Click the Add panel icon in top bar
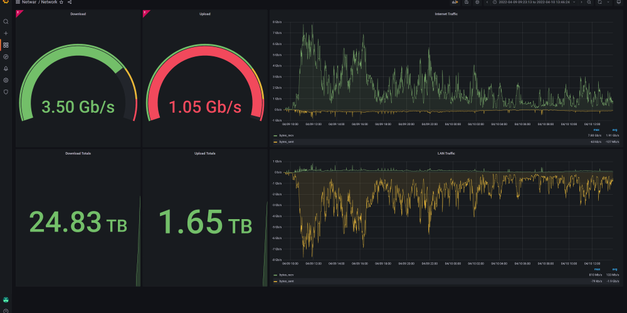Image resolution: width=627 pixels, height=313 pixels. [455, 3]
